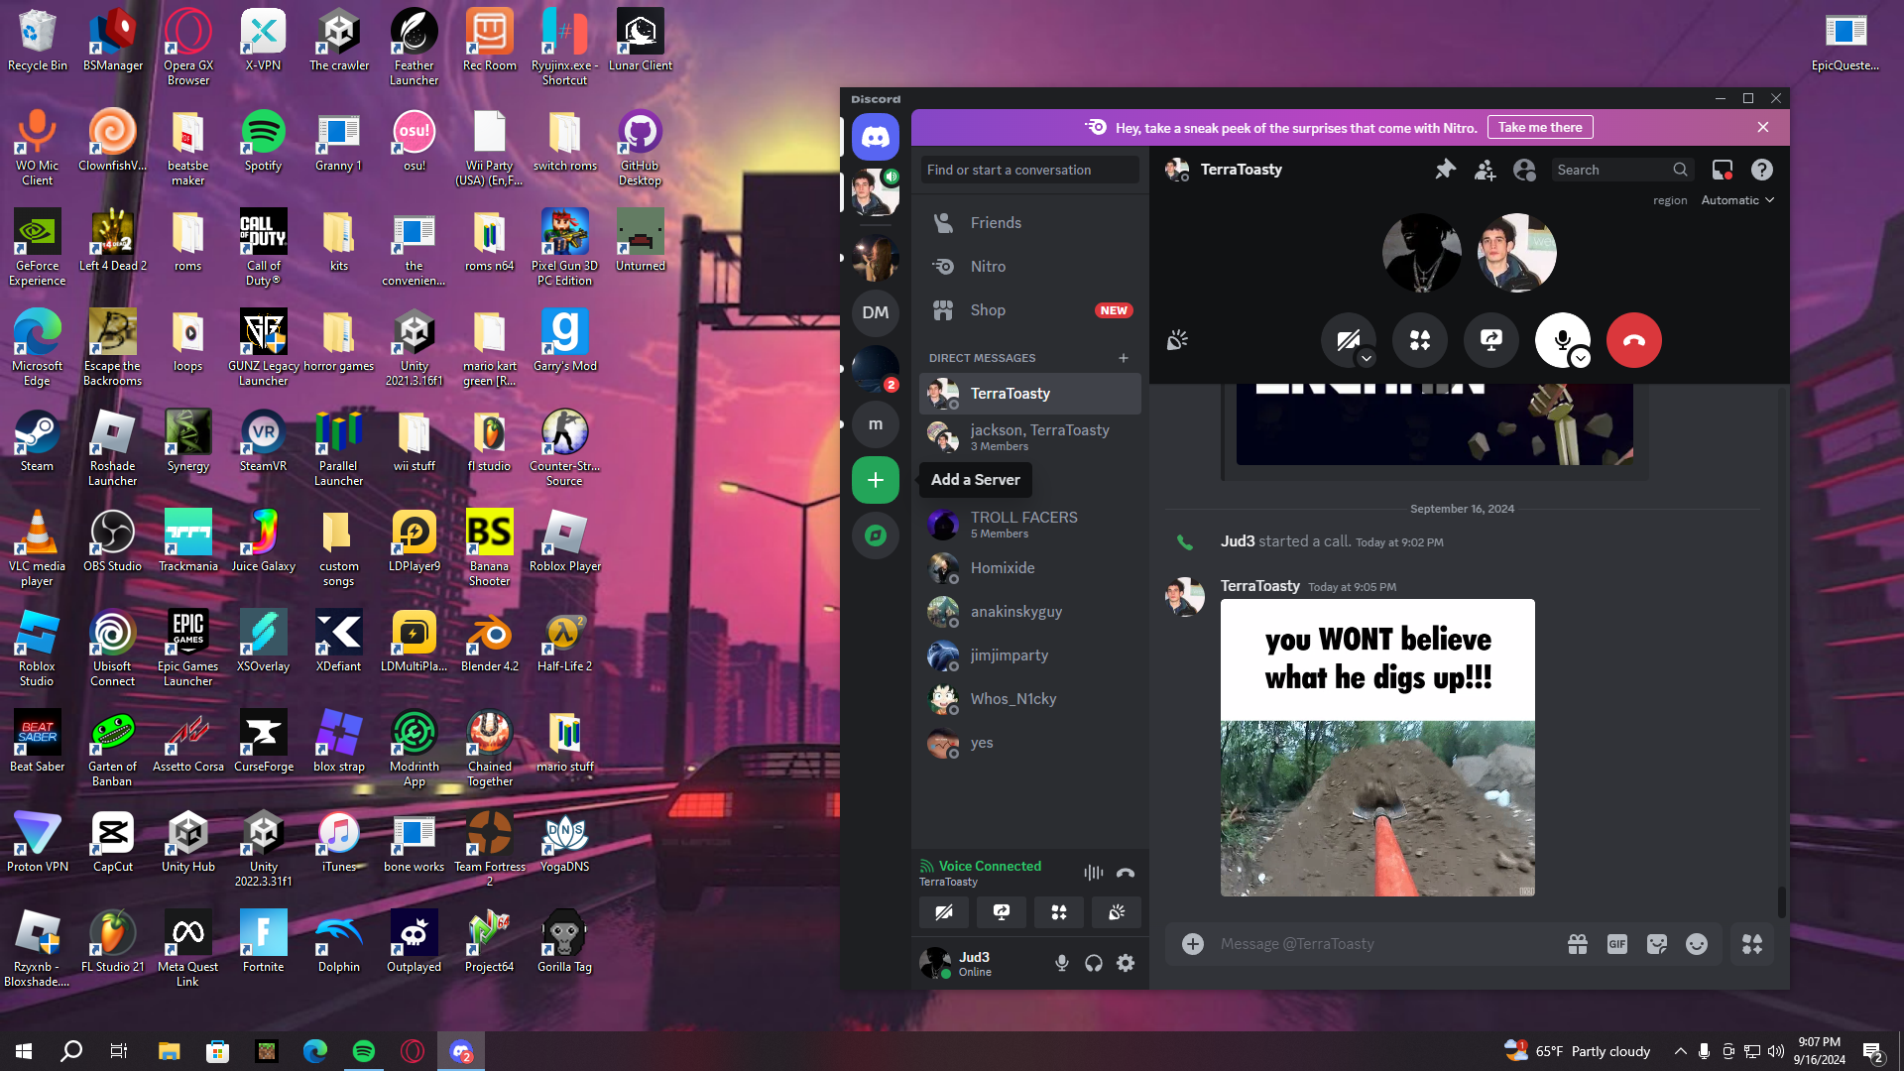This screenshot has width=1904, height=1071.
Task: Click Find or start a conversation box
Action: point(1029,170)
